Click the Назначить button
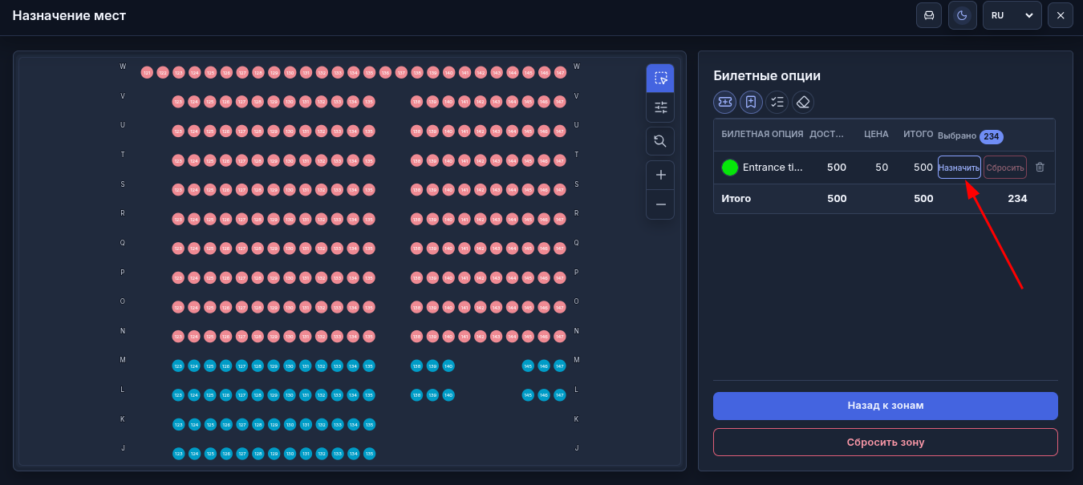 pyautogui.click(x=959, y=168)
